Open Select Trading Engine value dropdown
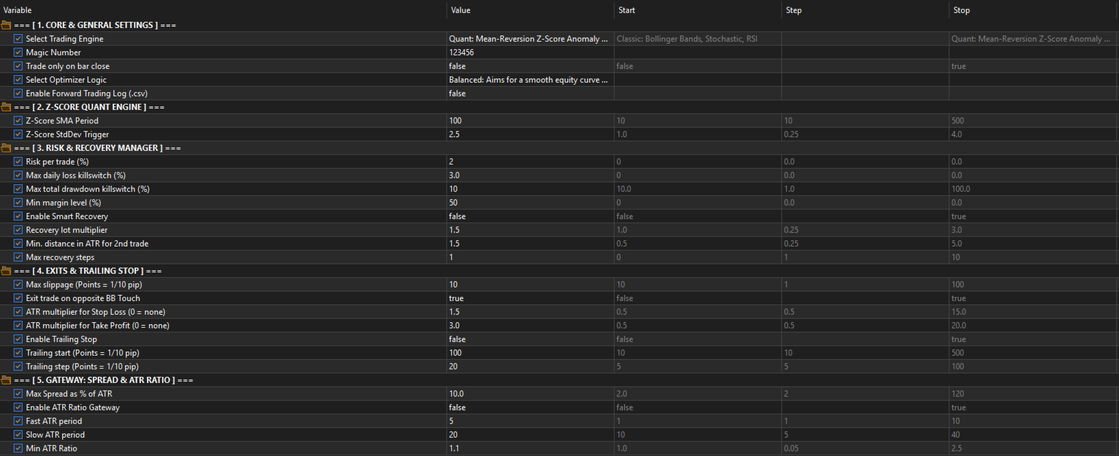This screenshot has height=456, width=1119. (528, 39)
